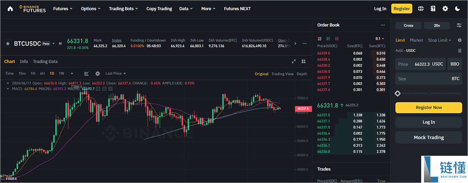Viewport: 468px width, 183px height.
Task: Open the book icon next to BTCUSDC
Action: pyautogui.click(x=60, y=44)
